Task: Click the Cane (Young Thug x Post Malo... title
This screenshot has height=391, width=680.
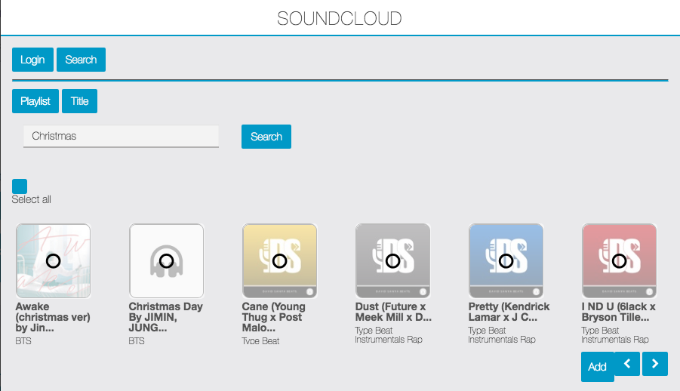Action: click(x=274, y=317)
